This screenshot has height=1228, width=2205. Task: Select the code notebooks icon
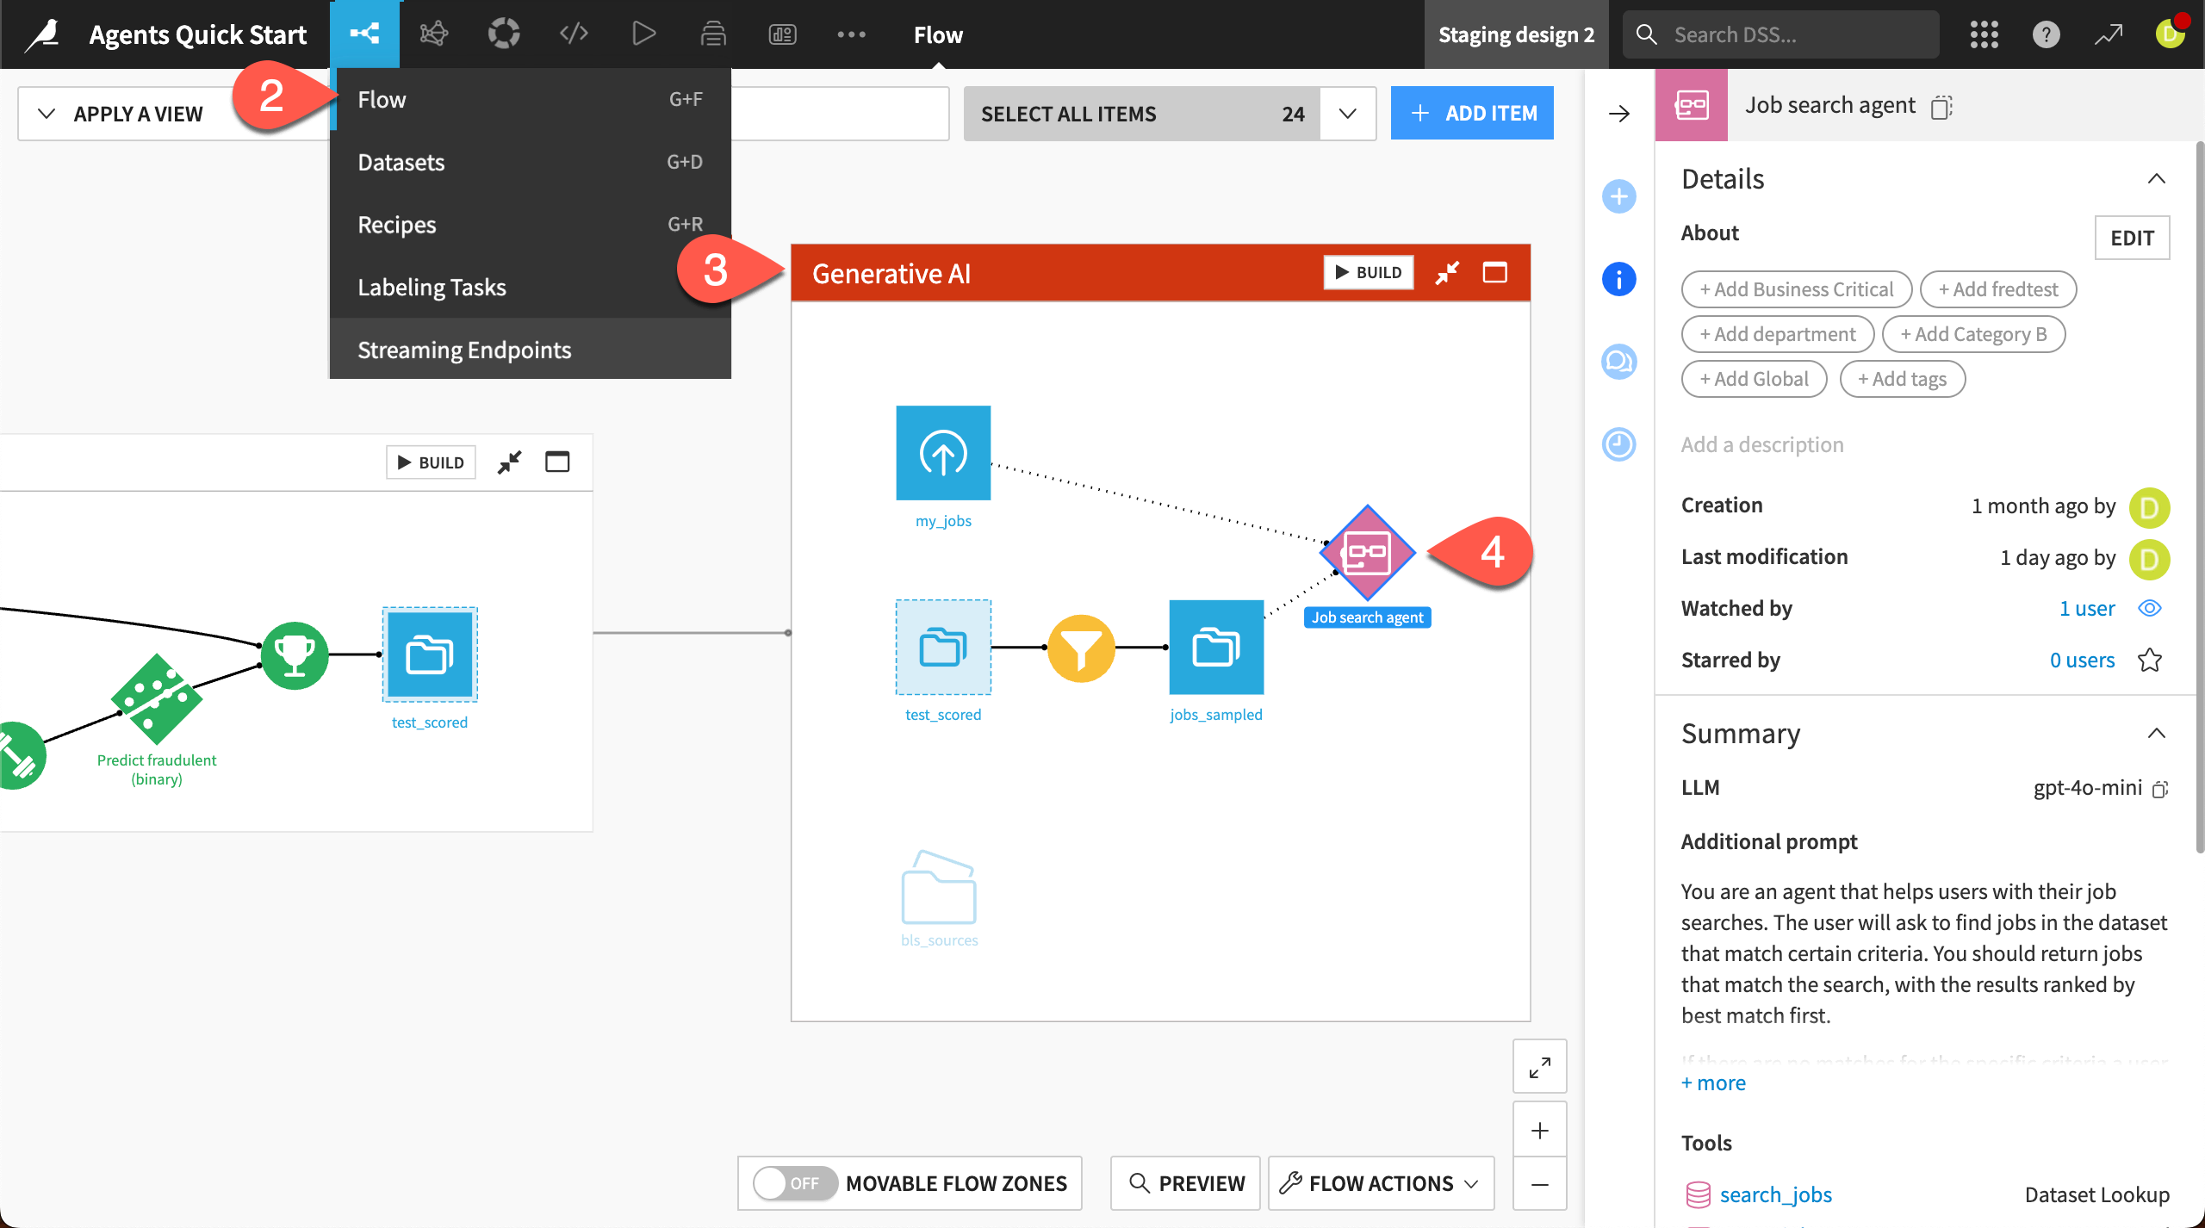point(573,34)
